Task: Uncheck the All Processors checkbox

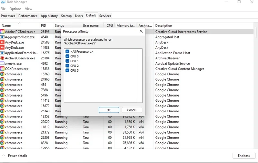Action: (67, 52)
